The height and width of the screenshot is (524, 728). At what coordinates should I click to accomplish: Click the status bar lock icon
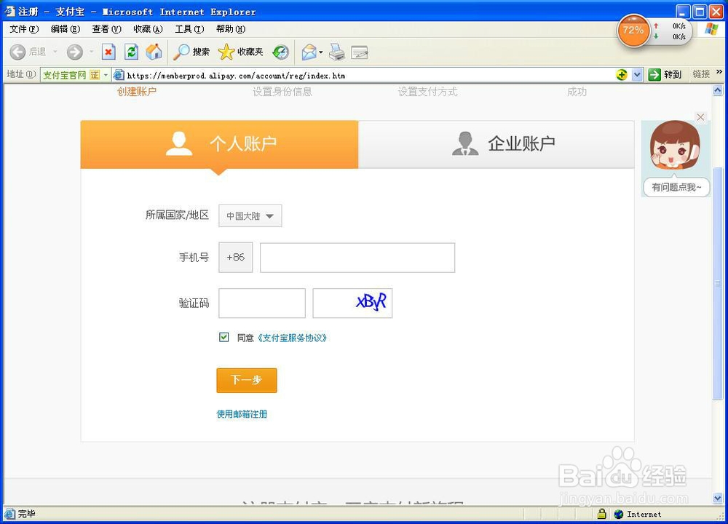pos(602,513)
